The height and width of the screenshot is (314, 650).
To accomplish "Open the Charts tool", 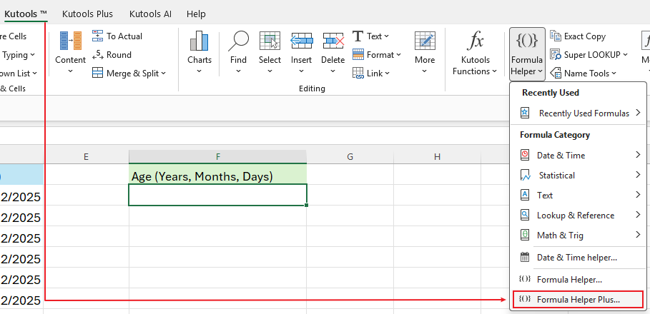I will click(x=200, y=53).
